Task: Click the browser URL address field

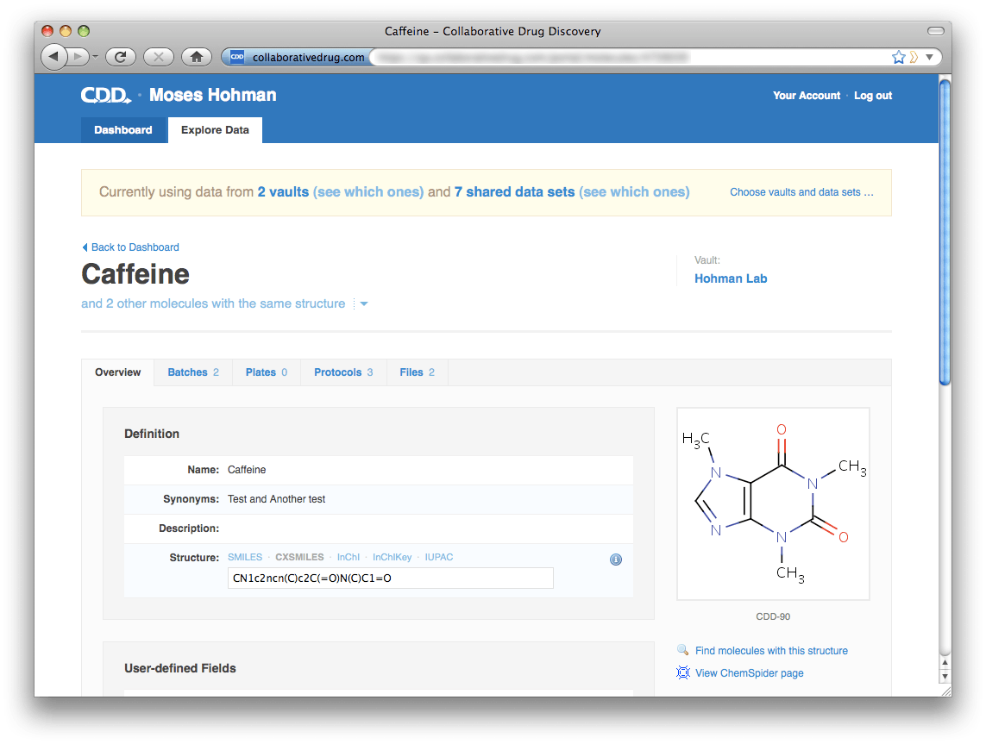Action: 629,57
